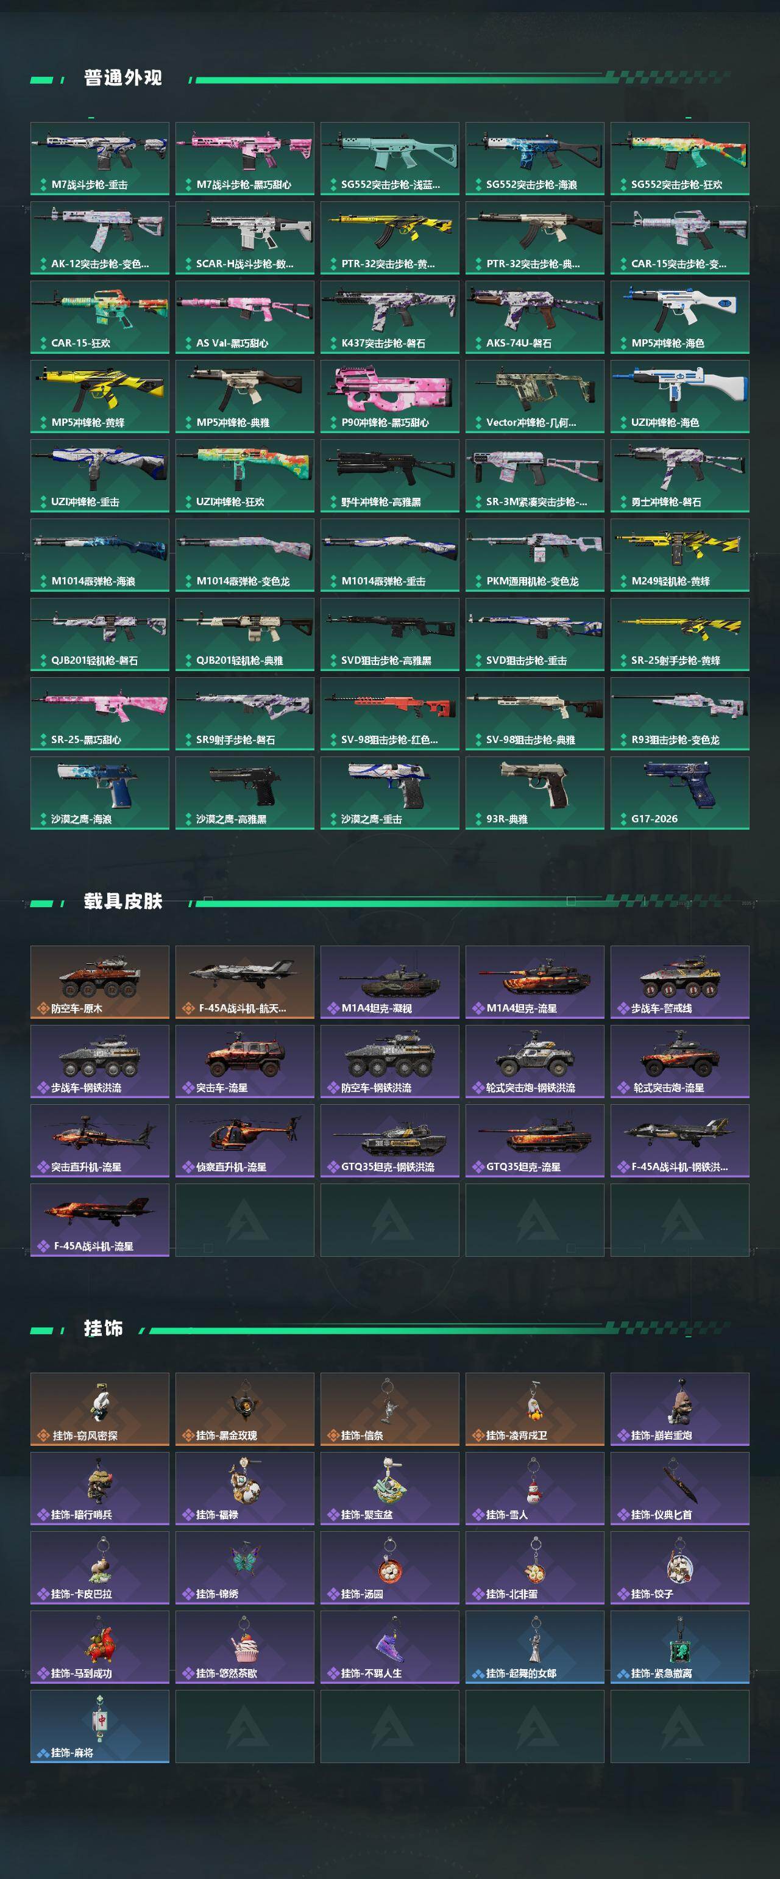Choose the G17-2026 pistol skin
Screen dimensions: 780x1879
pos(679,793)
